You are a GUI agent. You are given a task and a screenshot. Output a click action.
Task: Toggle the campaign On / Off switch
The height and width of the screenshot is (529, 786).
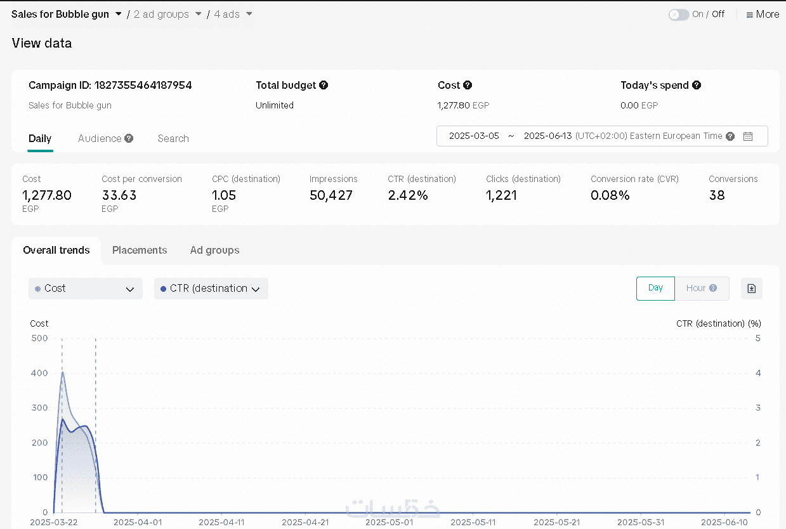click(x=679, y=15)
